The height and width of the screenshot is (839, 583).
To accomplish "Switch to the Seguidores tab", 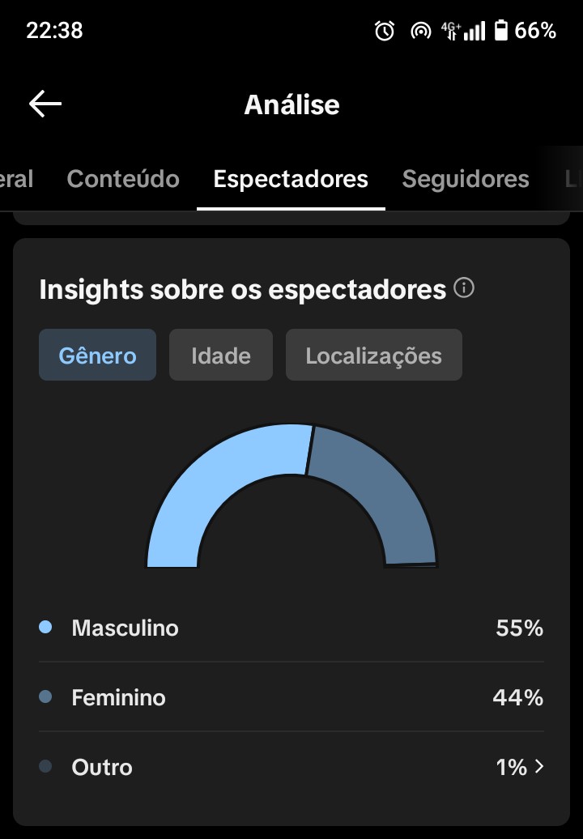I will click(x=466, y=179).
